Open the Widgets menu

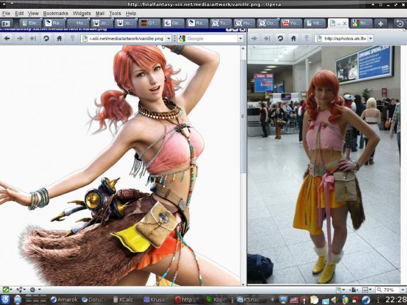[x=82, y=13]
